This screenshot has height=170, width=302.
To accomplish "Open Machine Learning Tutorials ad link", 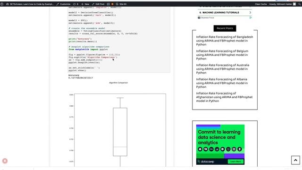I will [x=221, y=13].
